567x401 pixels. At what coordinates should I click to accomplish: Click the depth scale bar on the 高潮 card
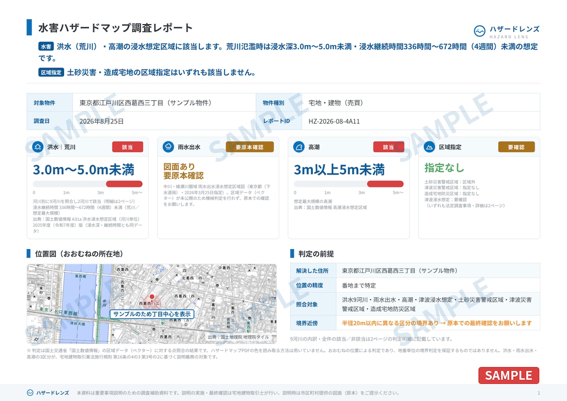(349, 184)
